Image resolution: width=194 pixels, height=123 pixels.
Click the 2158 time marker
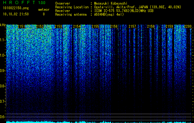tap(151, 26)
